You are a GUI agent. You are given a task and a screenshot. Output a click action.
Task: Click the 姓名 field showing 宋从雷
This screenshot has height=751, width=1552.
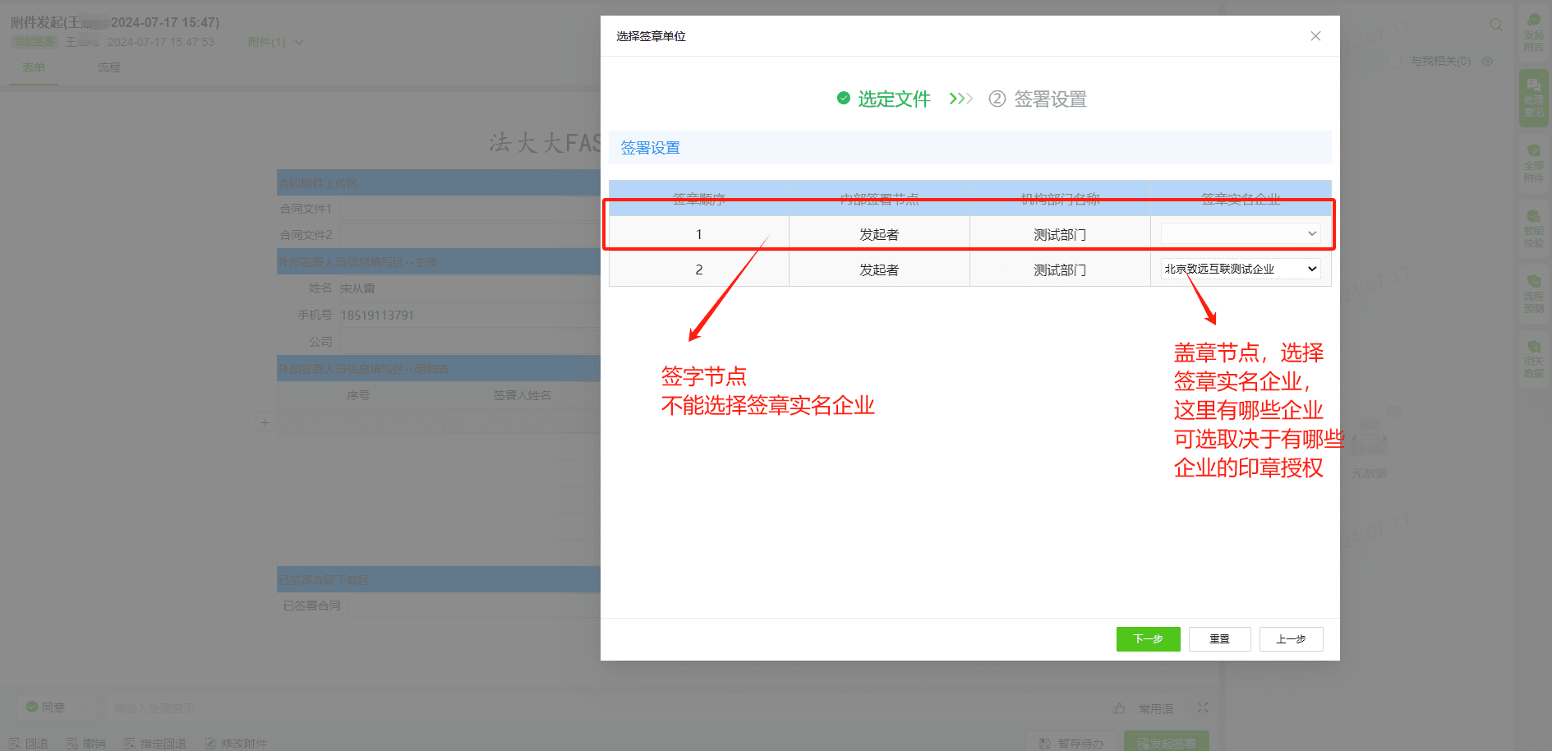click(x=470, y=288)
